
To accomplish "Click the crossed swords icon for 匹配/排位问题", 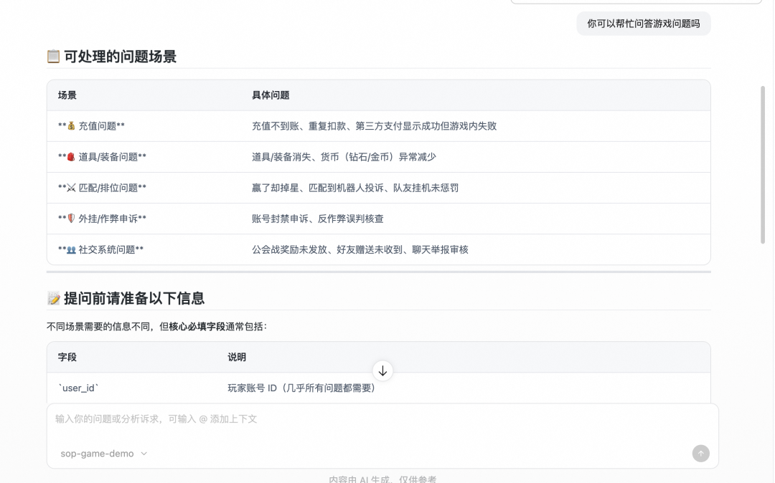I will [70, 188].
